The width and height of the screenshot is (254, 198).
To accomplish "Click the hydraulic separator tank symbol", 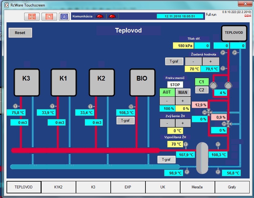I will pos(202,158).
